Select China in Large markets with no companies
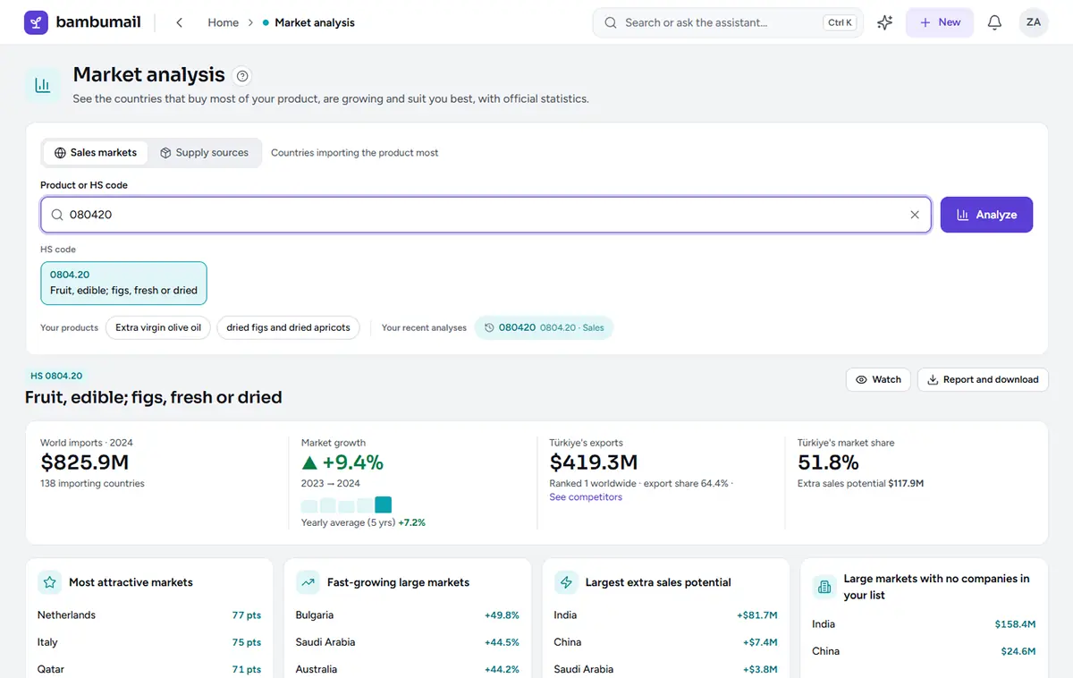 [924, 651]
